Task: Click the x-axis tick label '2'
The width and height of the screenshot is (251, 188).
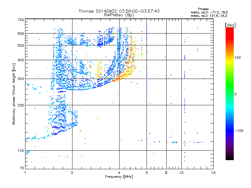Action: point(72,173)
